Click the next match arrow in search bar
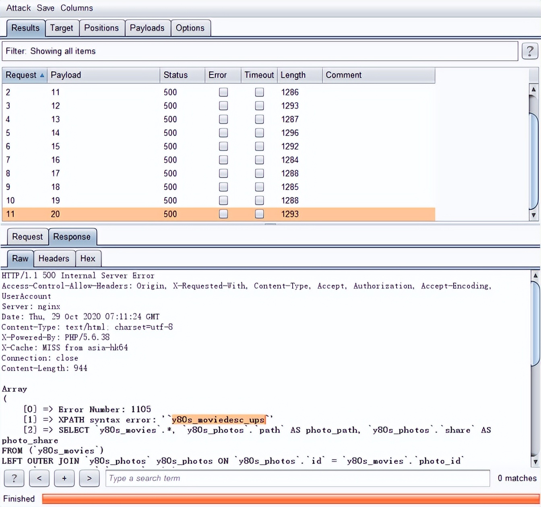541x507 pixels. tap(89, 478)
